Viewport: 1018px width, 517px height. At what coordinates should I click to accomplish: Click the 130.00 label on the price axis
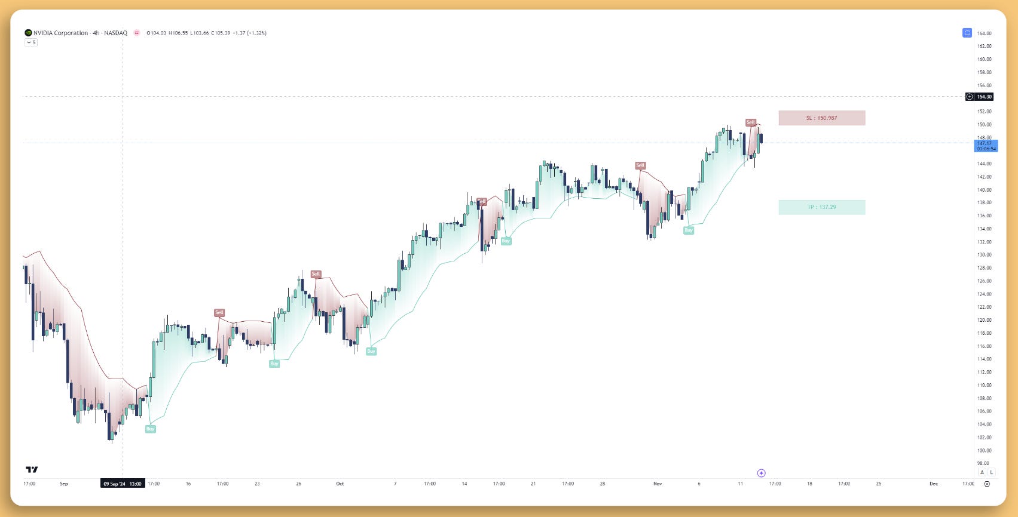coord(984,255)
